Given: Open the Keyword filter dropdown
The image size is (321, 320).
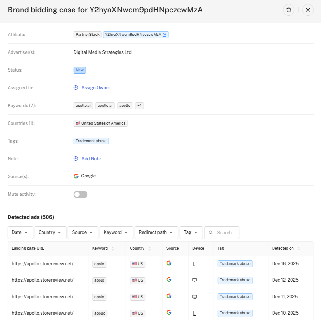Looking at the screenshot, I should (116, 232).
